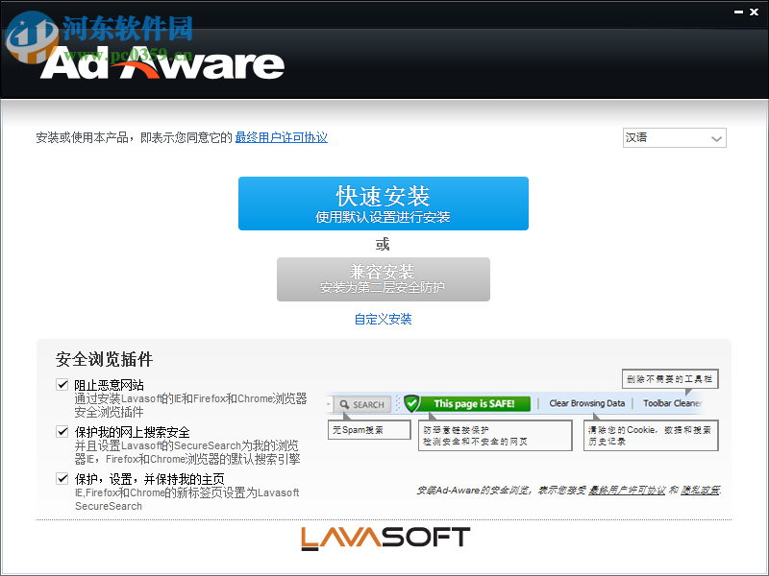Select Clear Browsing Data in the preview toolbar

click(586, 401)
